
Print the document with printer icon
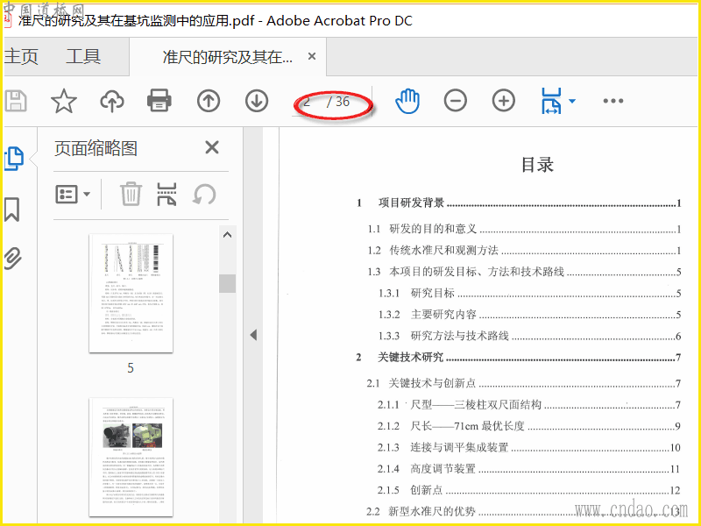click(159, 100)
